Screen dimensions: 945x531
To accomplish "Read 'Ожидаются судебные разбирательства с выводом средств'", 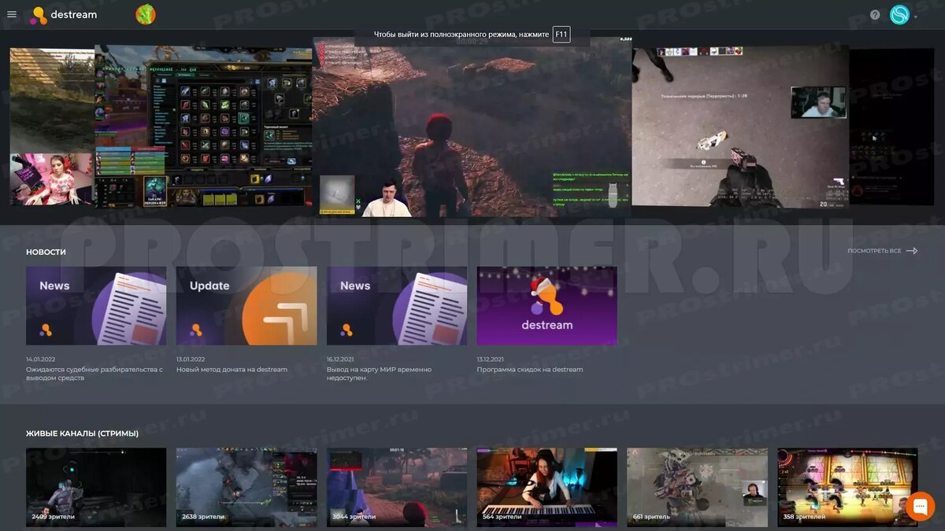I will click(94, 374).
